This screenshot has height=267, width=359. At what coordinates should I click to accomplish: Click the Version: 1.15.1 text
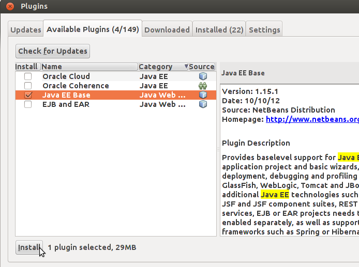pyautogui.click(x=250, y=91)
